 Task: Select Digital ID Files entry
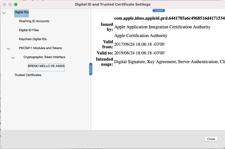pyautogui.click(x=29, y=30)
